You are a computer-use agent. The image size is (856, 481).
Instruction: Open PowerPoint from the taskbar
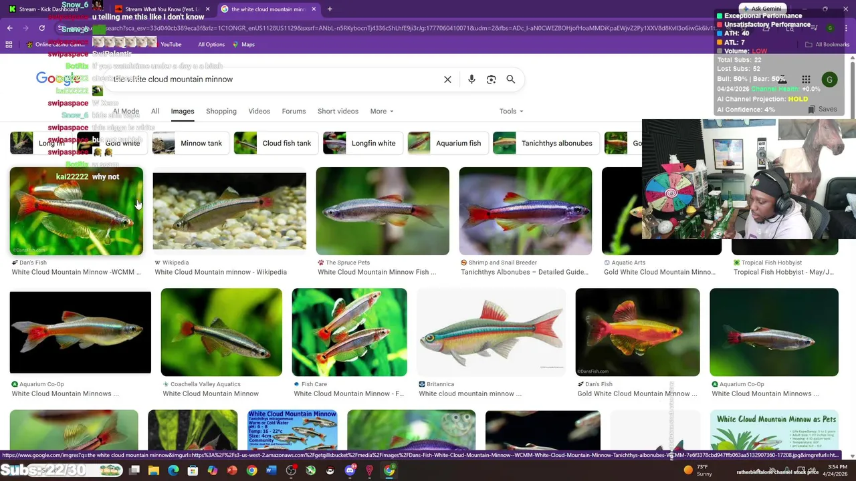pos(232,470)
